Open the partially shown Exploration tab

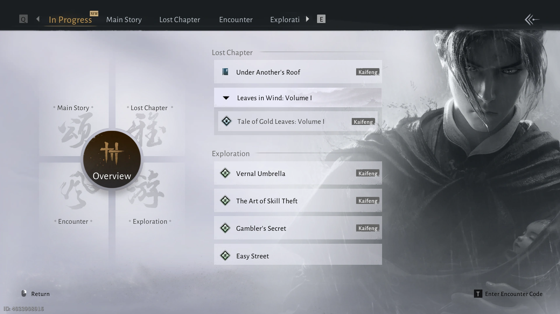coord(285,20)
